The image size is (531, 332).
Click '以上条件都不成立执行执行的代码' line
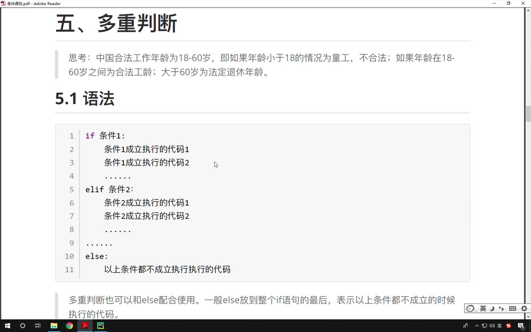pyautogui.click(x=167, y=269)
